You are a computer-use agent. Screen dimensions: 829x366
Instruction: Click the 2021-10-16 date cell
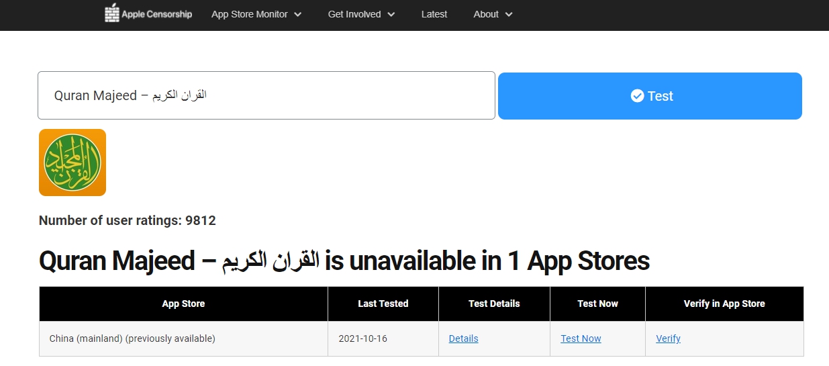pyautogui.click(x=383, y=338)
